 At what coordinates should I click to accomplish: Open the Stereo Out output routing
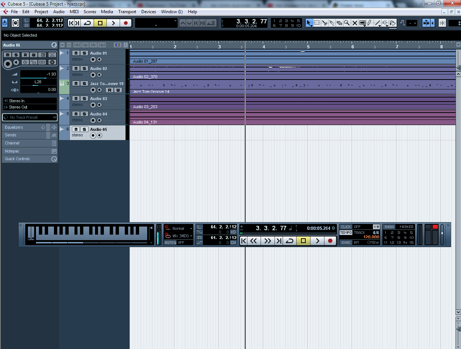[x=30, y=107]
